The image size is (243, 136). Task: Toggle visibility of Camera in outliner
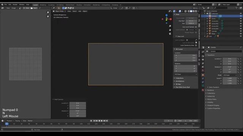[x=241, y=16]
